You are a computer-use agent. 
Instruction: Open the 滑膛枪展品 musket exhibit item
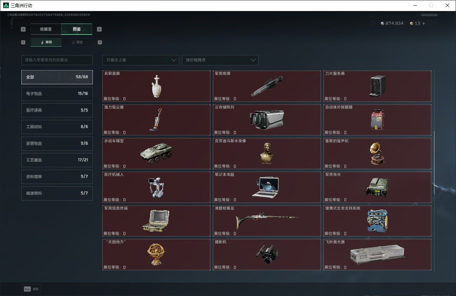point(267,221)
